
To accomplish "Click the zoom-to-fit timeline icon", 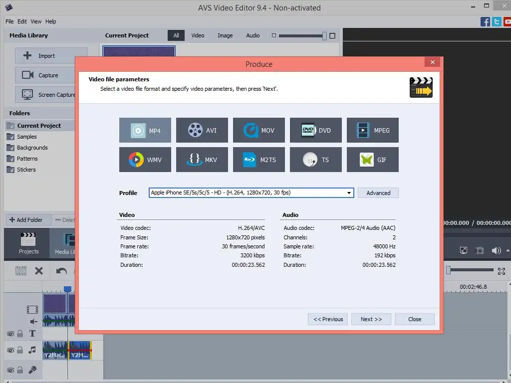I will [502, 271].
